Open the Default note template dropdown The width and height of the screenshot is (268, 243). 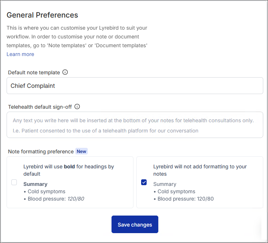coord(135,86)
